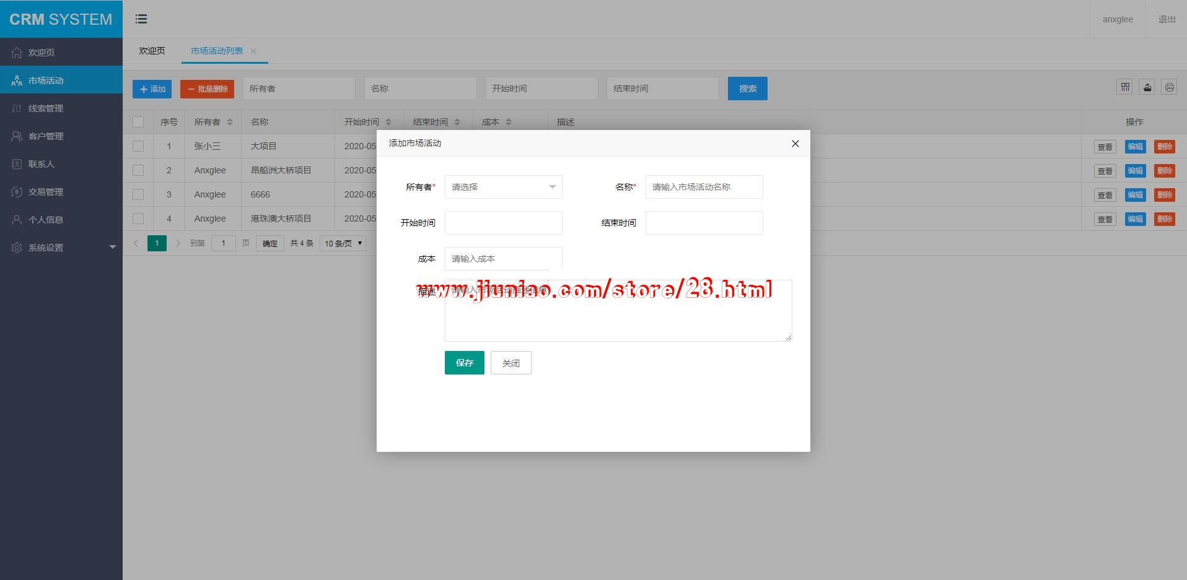Focus the 所有者 search filter field
The height and width of the screenshot is (580, 1187).
299,89
